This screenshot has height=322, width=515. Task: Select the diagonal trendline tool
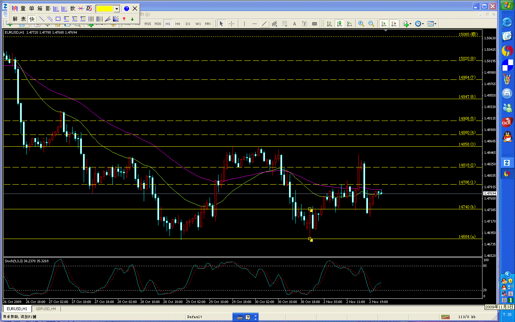tap(264, 24)
